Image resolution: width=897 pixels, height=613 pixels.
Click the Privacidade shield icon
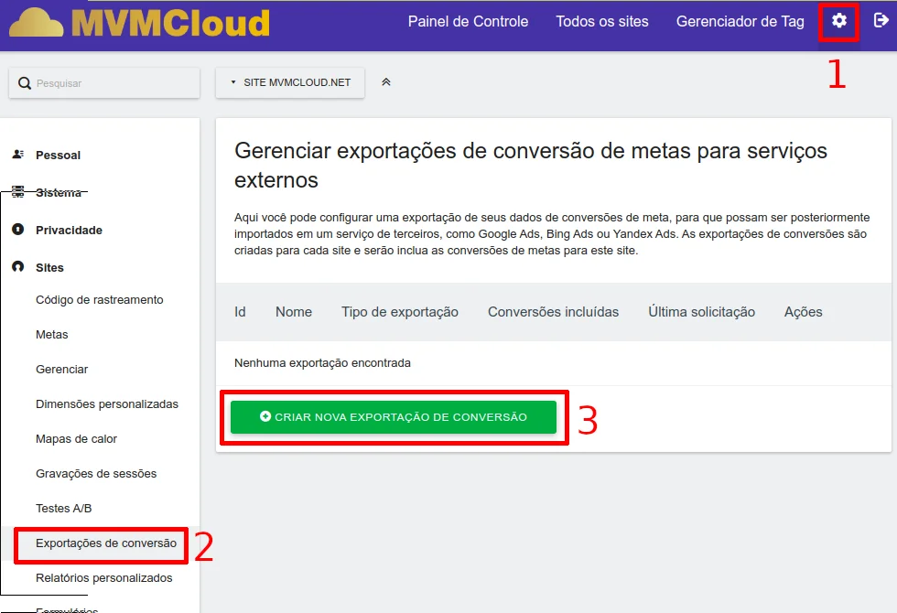point(17,230)
